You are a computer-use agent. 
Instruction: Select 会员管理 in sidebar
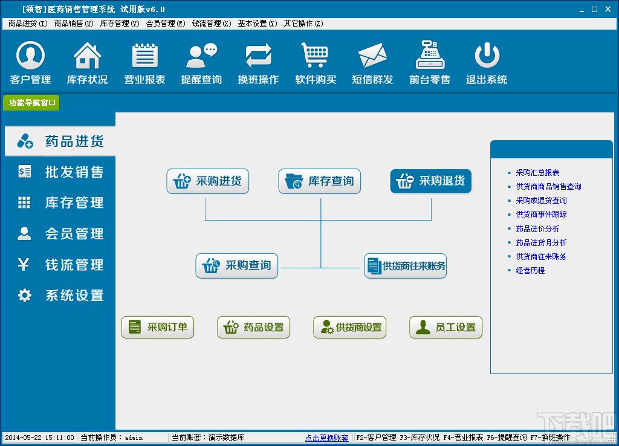60,234
